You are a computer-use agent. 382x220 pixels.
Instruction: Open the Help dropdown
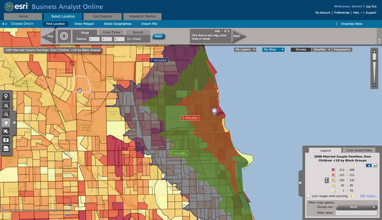357,13
